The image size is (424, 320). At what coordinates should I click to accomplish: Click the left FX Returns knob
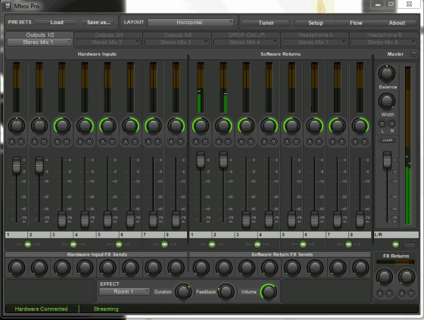click(x=385, y=277)
